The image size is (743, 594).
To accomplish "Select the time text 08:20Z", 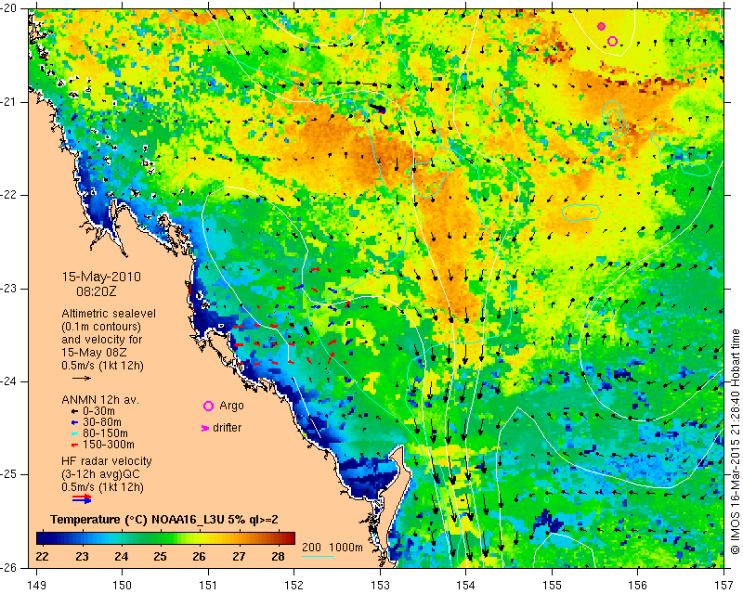I will click(x=97, y=291).
